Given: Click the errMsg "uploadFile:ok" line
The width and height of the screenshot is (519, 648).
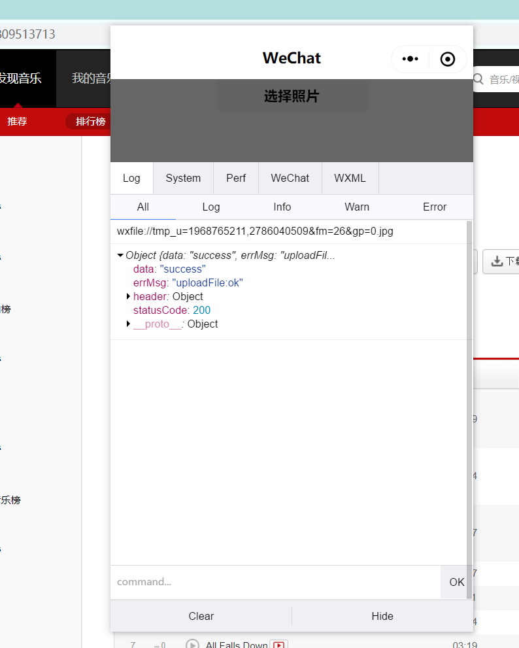Looking at the screenshot, I should pos(188,282).
